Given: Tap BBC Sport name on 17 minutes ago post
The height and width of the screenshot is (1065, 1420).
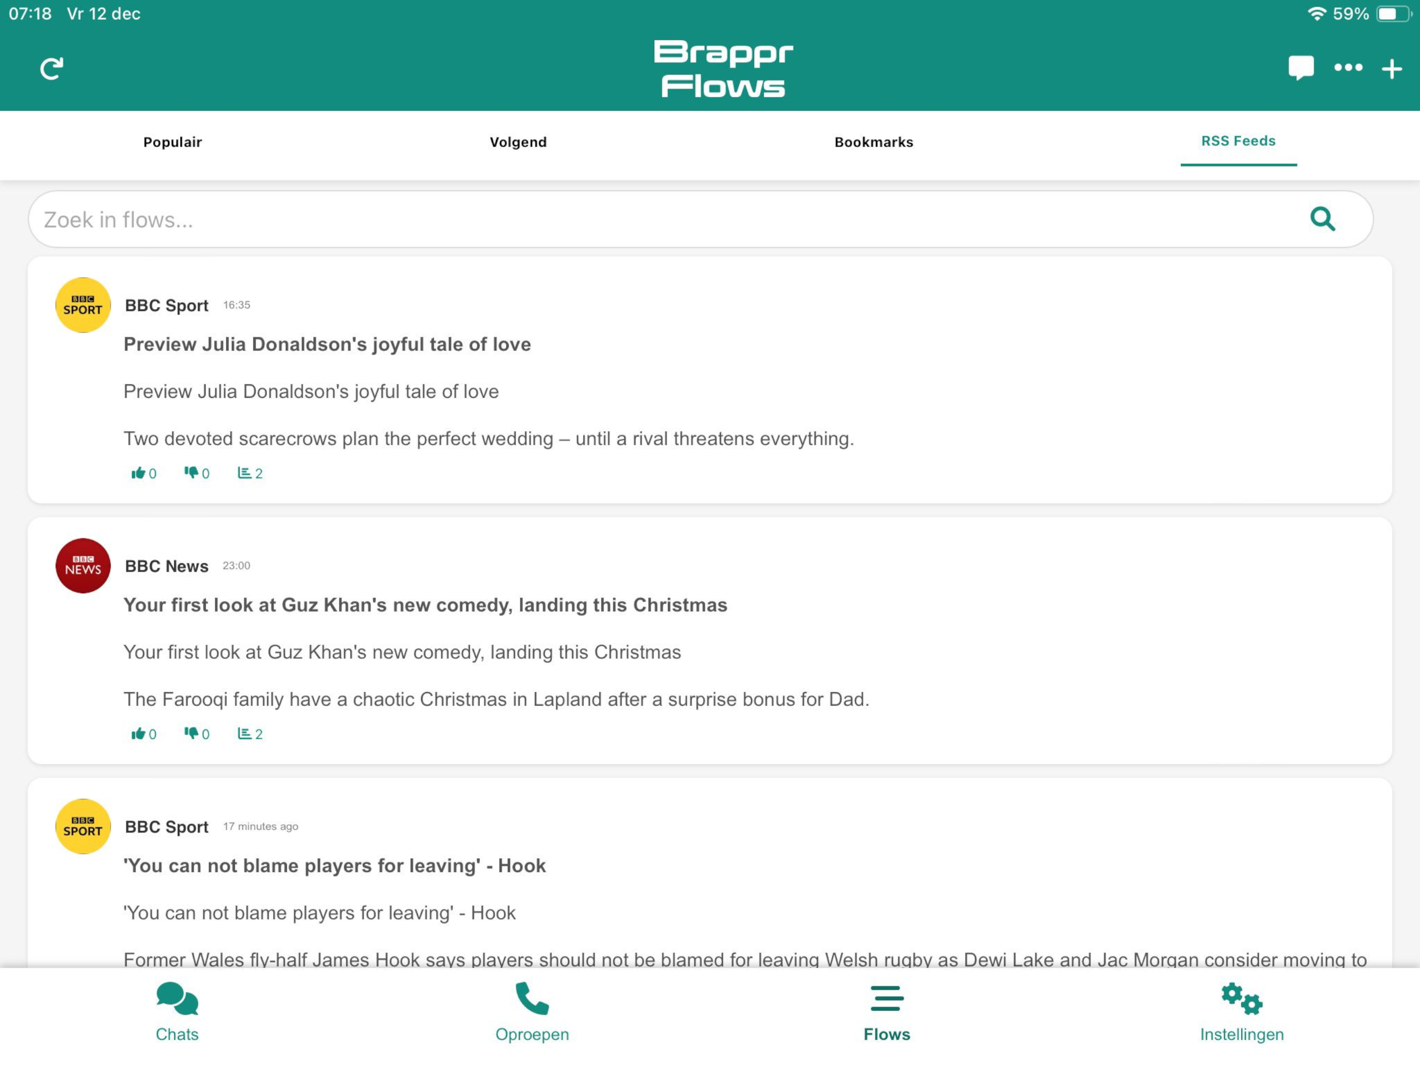Looking at the screenshot, I should point(166,827).
